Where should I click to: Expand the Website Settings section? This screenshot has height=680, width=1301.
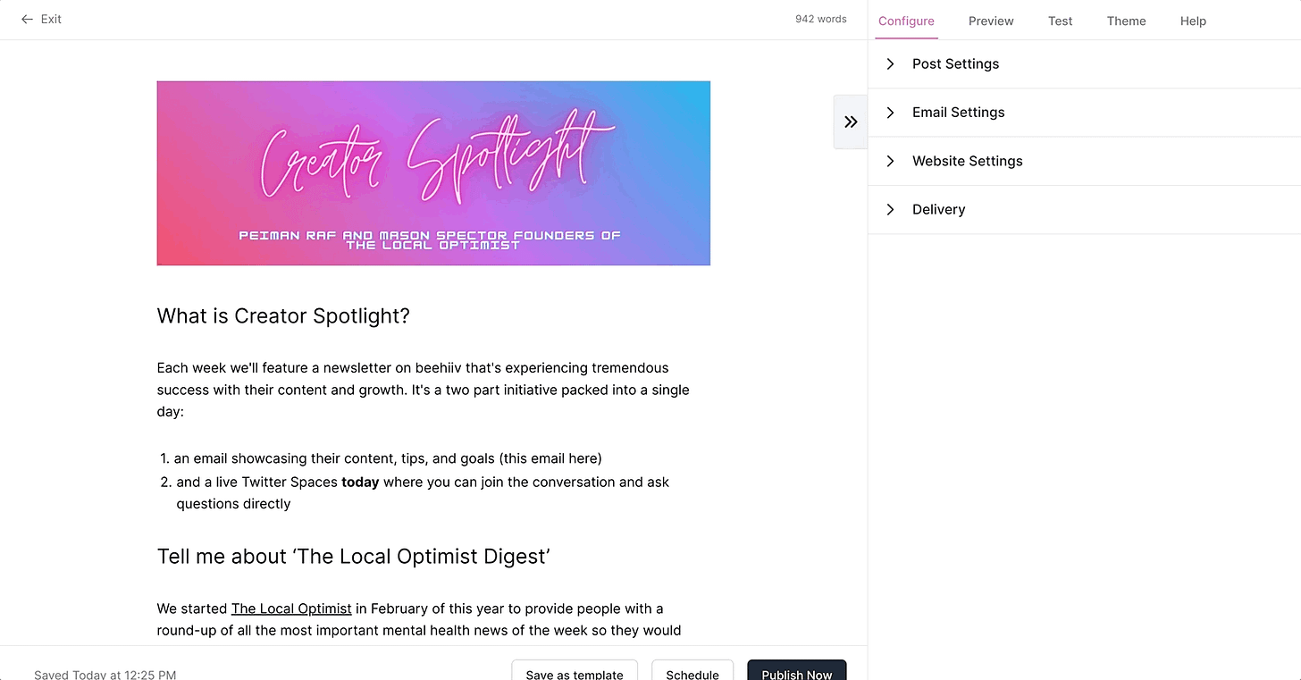point(1084,161)
